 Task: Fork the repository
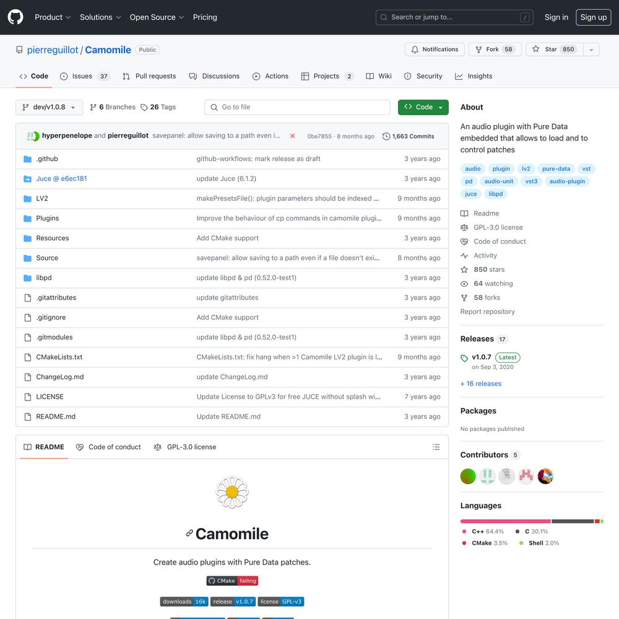(x=495, y=50)
